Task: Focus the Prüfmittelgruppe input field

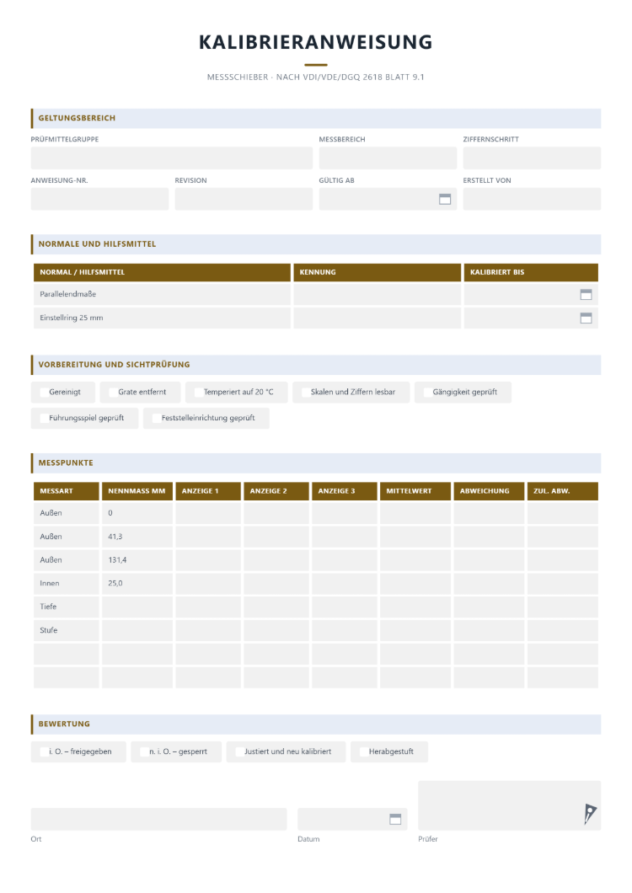Action: coord(172,158)
